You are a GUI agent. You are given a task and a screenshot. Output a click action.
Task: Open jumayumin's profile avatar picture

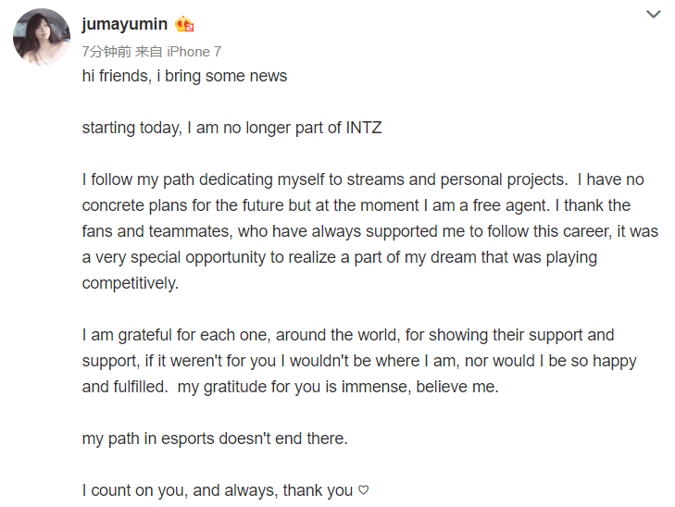point(42,37)
